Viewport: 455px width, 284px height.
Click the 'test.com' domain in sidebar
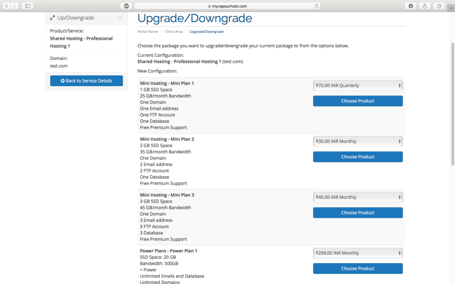[x=59, y=66]
